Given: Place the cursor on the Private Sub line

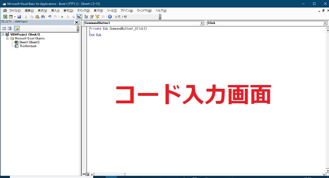Looking at the screenshot, I should tap(118, 29).
